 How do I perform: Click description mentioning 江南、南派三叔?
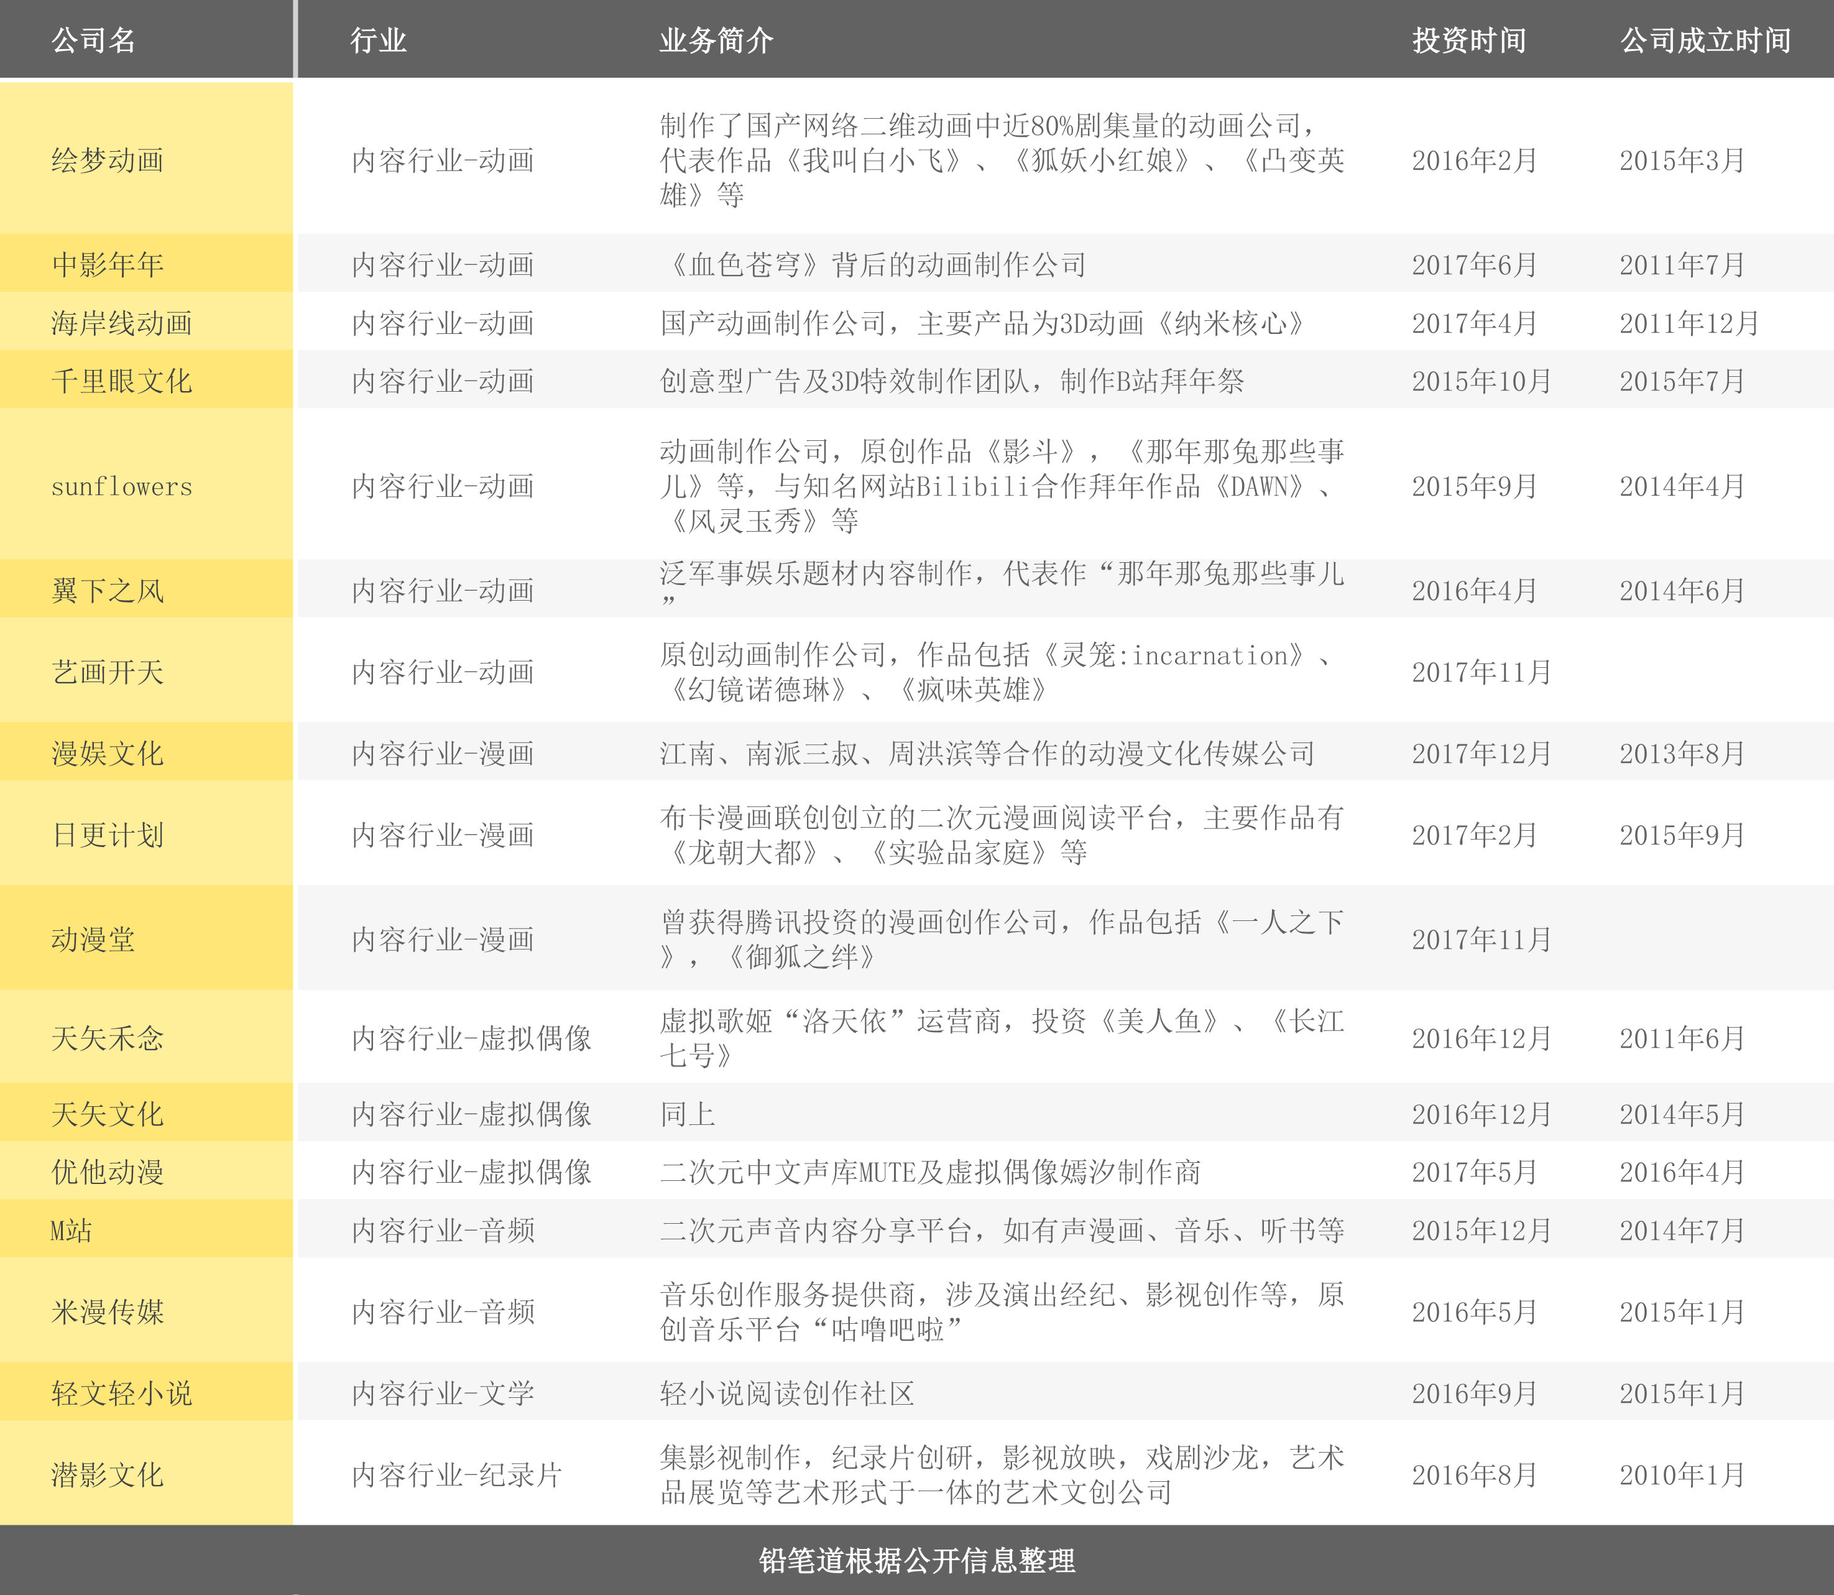pyautogui.click(x=988, y=754)
